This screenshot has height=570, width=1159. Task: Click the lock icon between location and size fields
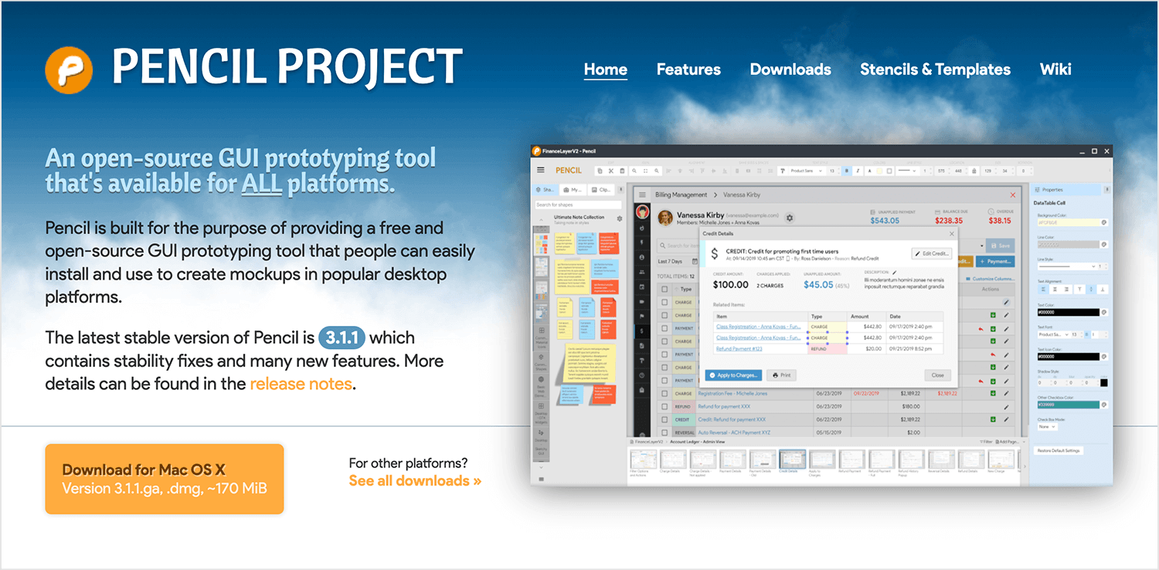tap(974, 171)
